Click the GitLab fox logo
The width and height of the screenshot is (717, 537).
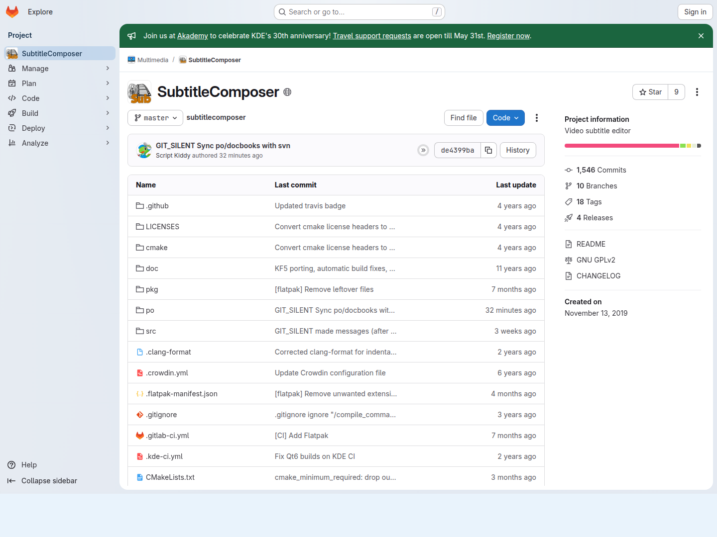[x=12, y=12]
